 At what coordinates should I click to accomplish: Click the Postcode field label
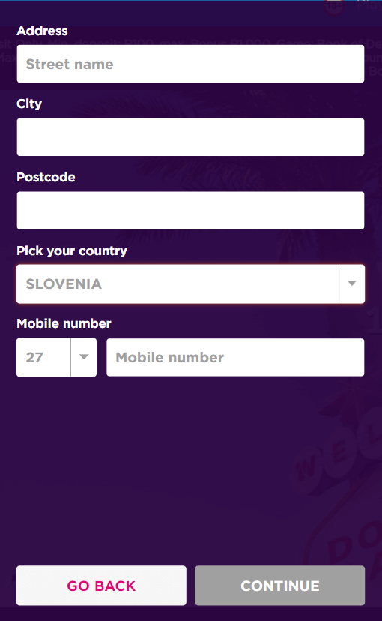point(46,177)
